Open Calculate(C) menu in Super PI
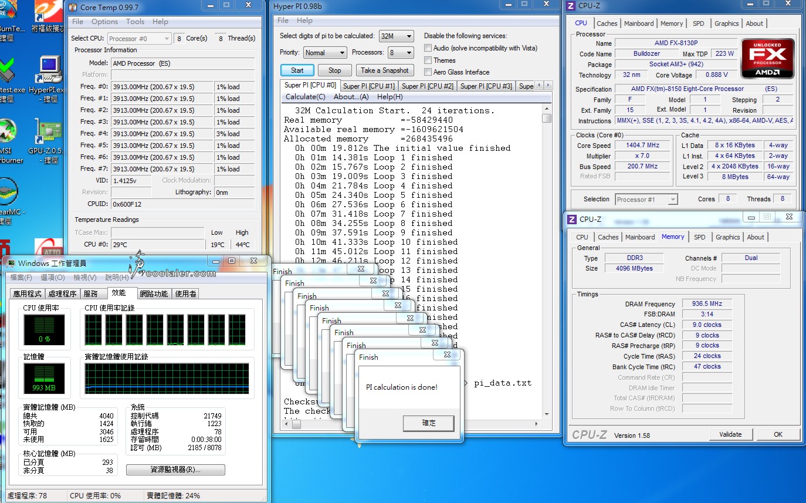 [305, 97]
